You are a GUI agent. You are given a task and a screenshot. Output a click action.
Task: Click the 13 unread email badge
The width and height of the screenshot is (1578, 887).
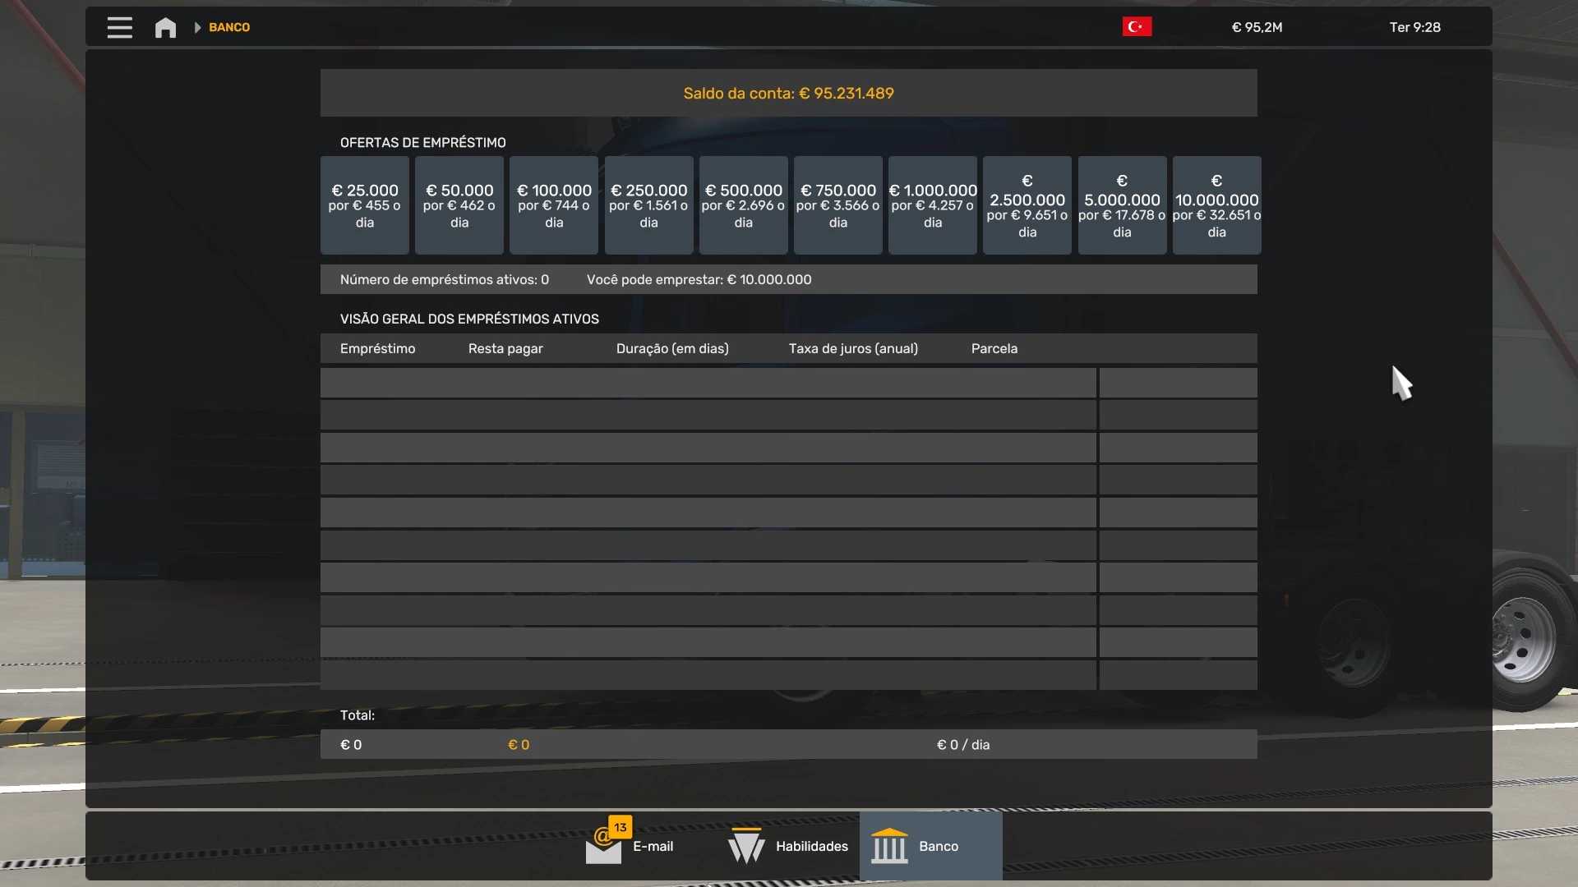coord(621,827)
